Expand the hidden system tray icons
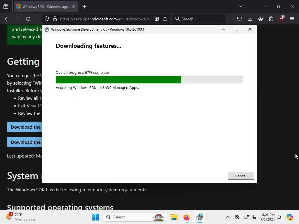Screen dimensions: 299x224 (x=228, y=217)
